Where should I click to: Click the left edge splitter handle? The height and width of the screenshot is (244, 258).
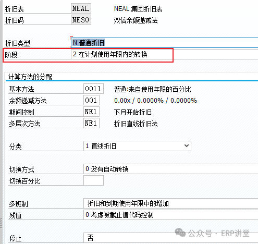(x=1, y=223)
